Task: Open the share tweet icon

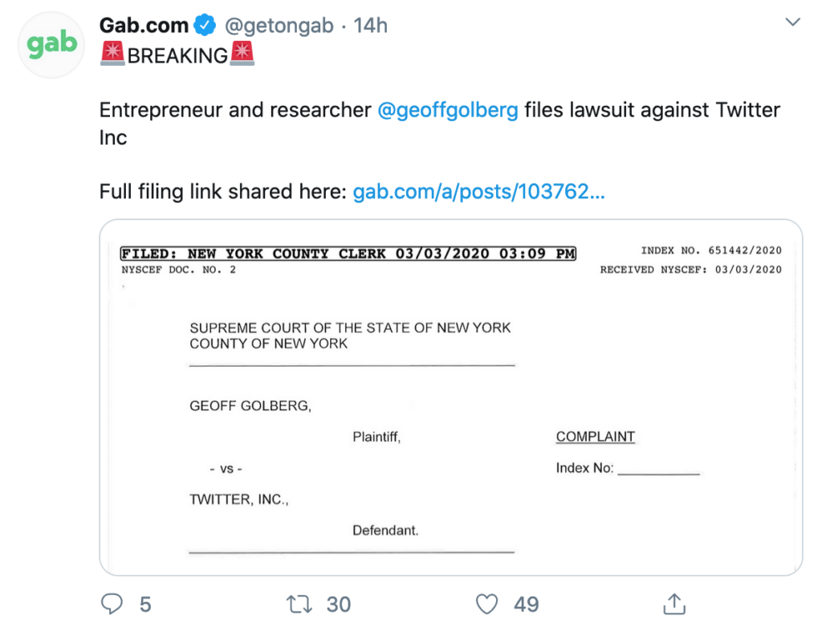Action: pos(674,604)
